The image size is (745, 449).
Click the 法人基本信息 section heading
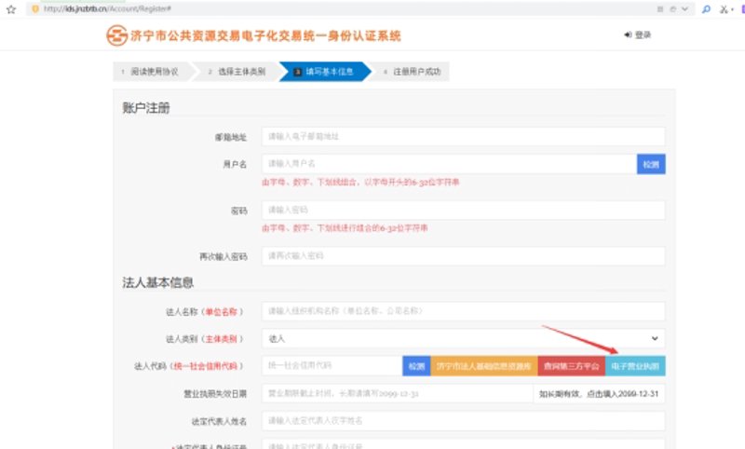tap(157, 282)
